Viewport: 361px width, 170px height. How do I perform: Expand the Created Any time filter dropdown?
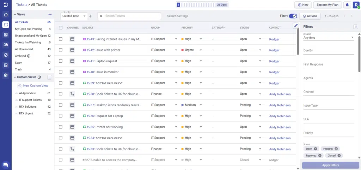329,38
